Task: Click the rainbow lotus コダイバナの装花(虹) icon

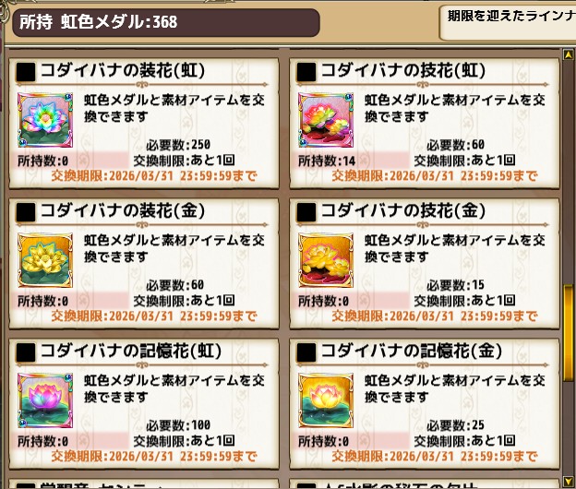Action: (45, 120)
